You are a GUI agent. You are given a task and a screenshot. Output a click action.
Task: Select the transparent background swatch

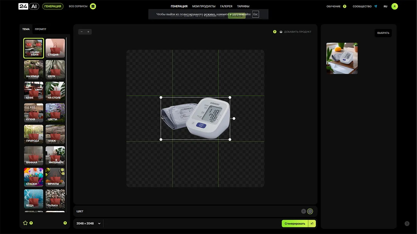[310, 211]
